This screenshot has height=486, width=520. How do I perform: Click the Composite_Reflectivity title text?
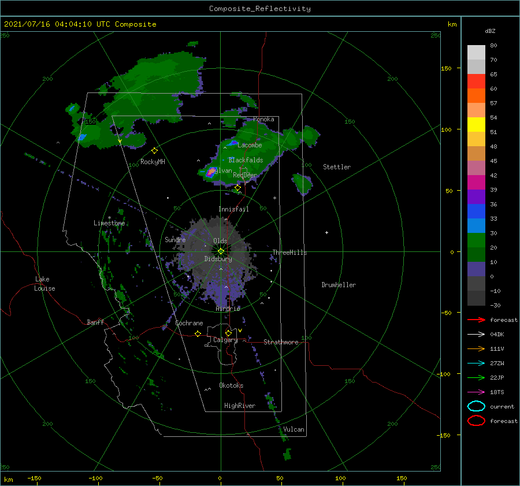coord(260,9)
